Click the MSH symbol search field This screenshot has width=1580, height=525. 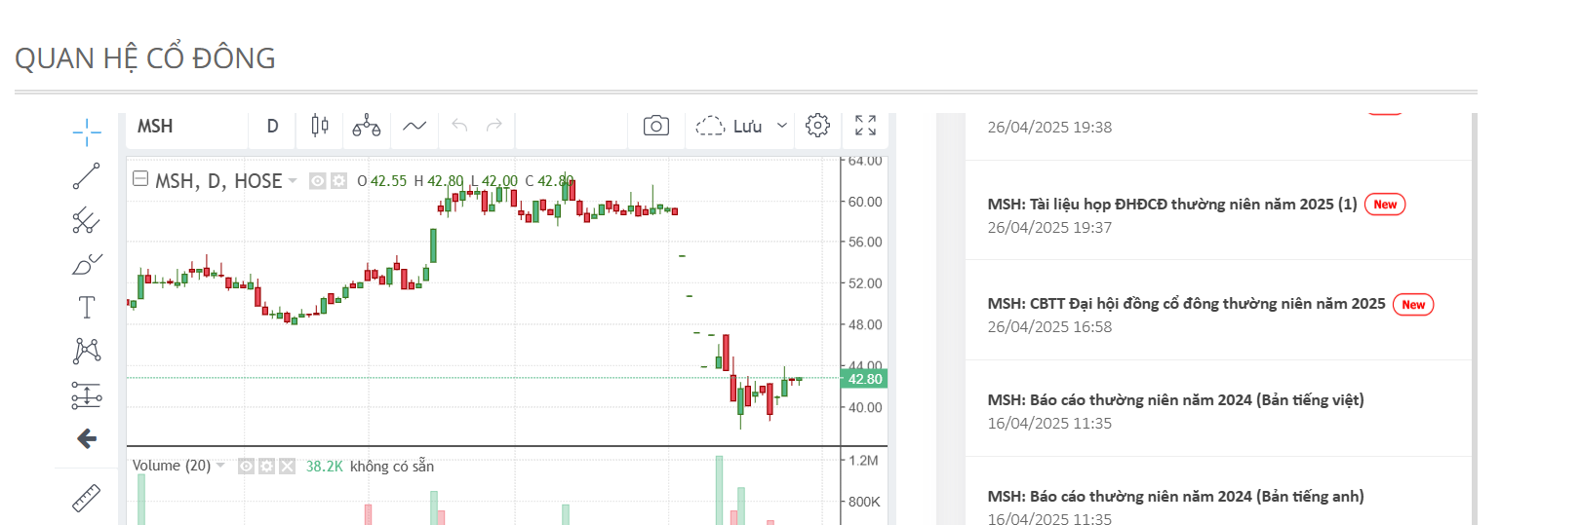pos(185,126)
